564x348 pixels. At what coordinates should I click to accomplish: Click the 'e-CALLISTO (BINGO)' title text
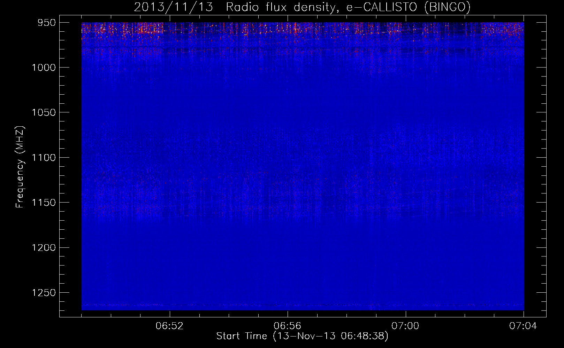pos(408,7)
